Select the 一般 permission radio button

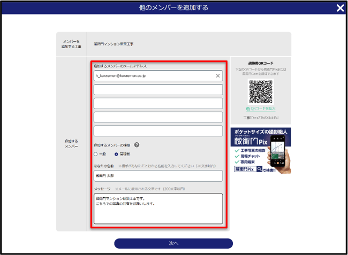pyautogui.click(x=96, y=154)
